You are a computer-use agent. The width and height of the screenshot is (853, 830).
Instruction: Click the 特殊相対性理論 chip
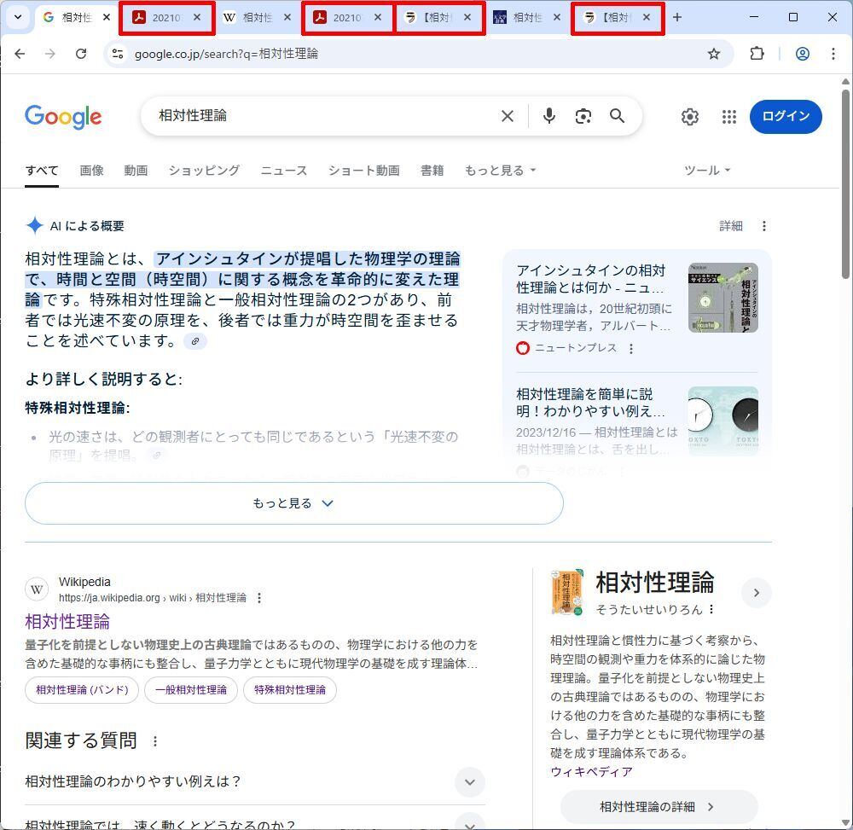coord(290,690)
